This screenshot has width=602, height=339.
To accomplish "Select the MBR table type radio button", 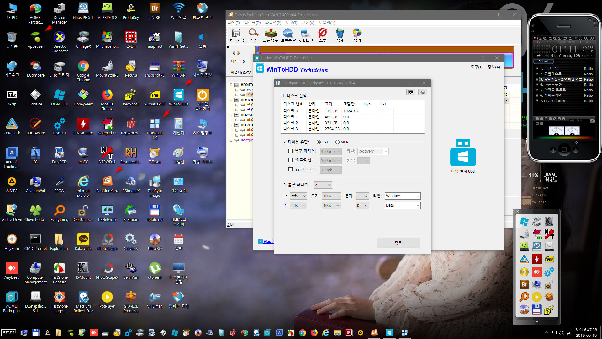I will 337,142.
